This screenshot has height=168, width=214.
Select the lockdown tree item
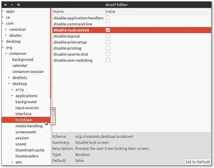(24, 120)
